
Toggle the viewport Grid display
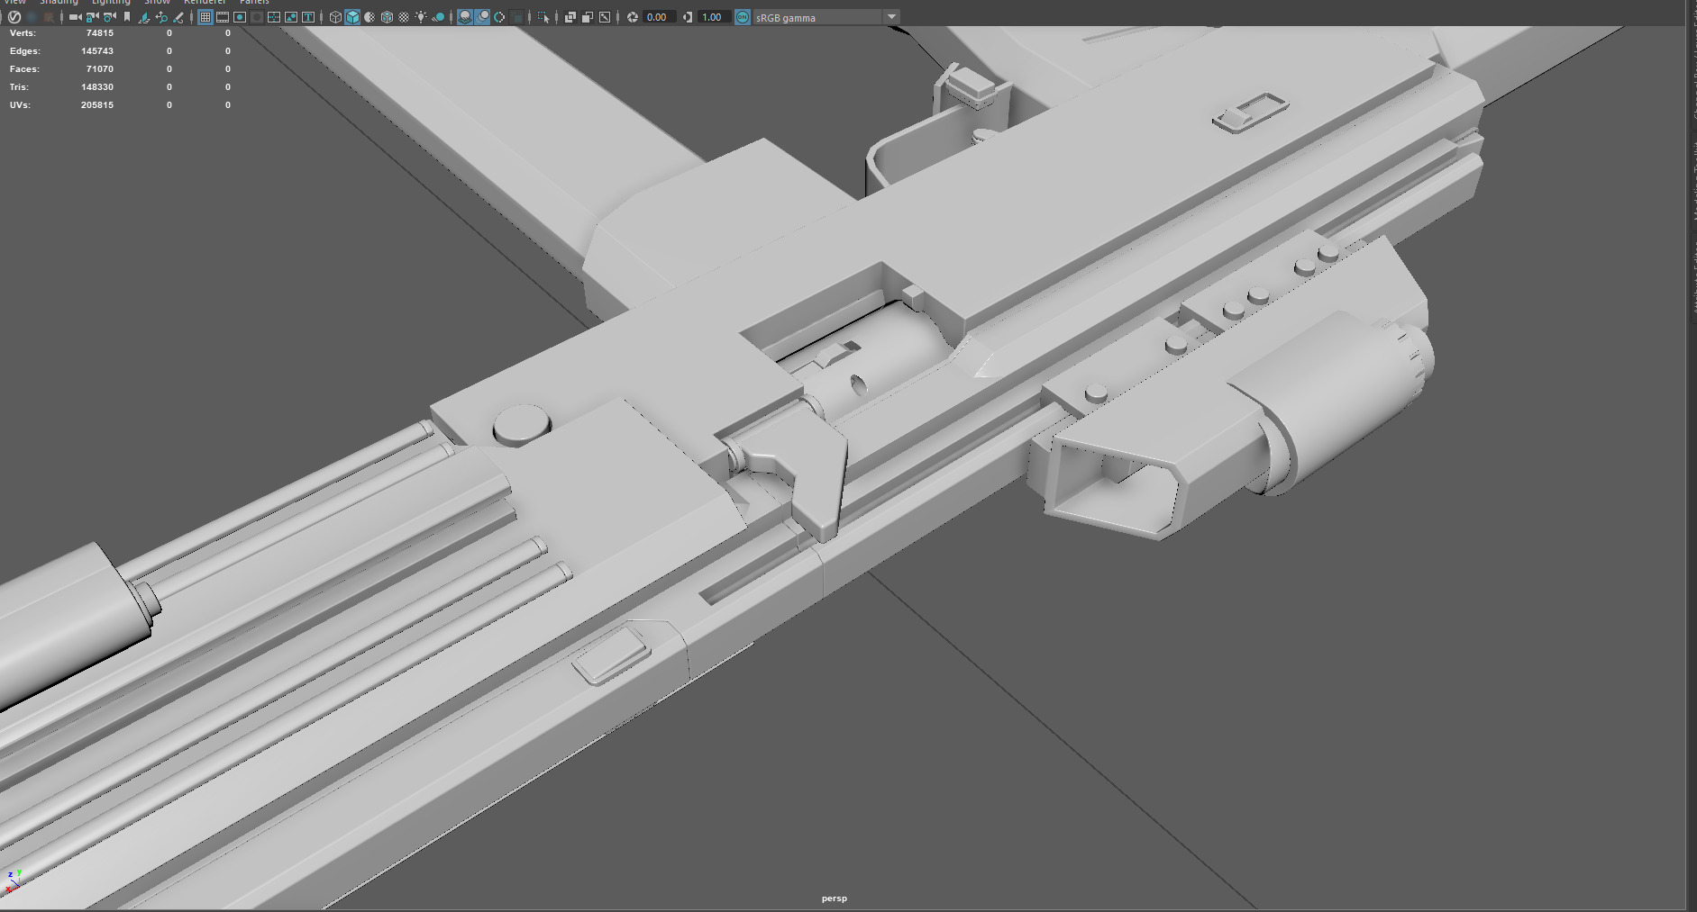(x=205, y=17)
